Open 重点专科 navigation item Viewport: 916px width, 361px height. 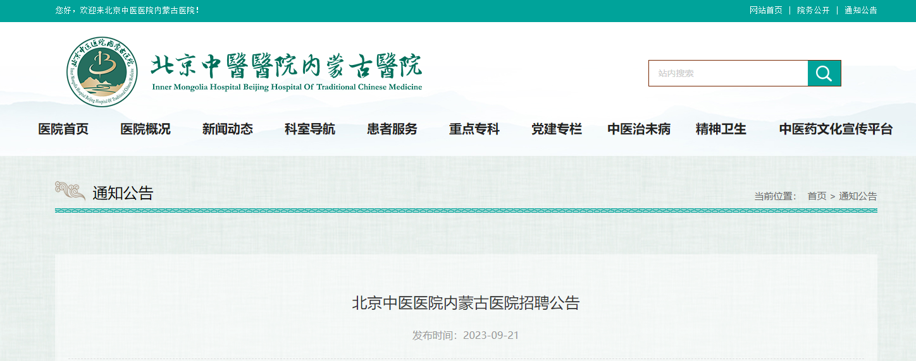pyautogui.click(x=474, y=129)
